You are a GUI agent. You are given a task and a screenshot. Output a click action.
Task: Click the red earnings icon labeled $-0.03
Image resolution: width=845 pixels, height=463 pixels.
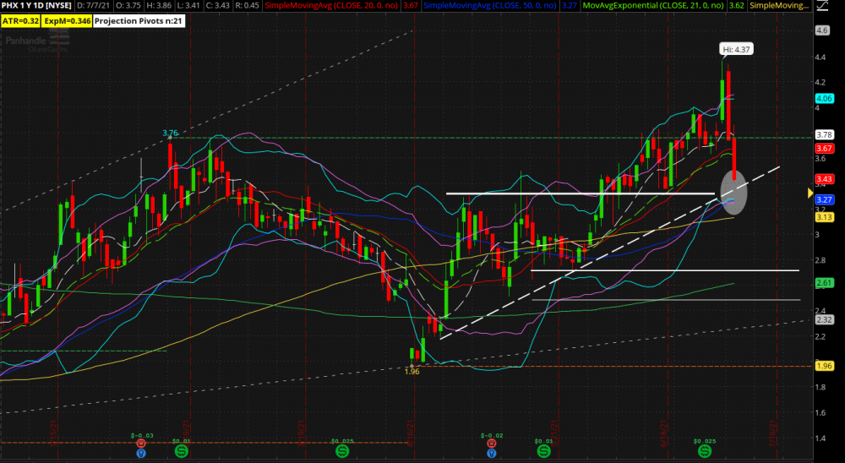click(141, 443)
